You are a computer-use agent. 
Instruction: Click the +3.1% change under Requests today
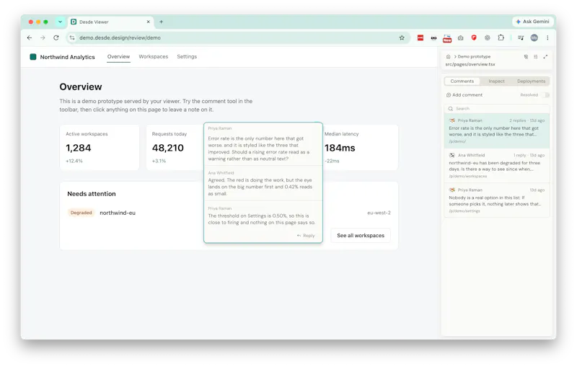159,161
